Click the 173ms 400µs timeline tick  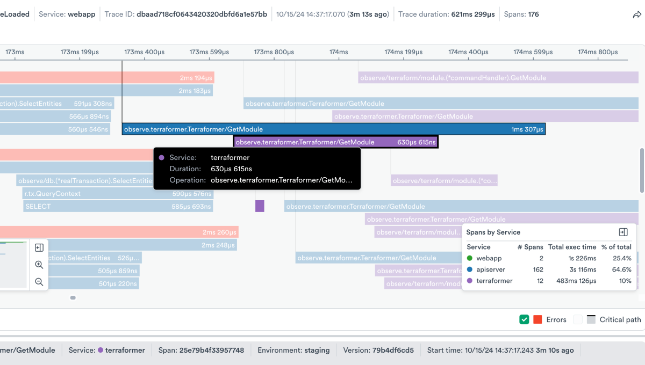point(145,52)
